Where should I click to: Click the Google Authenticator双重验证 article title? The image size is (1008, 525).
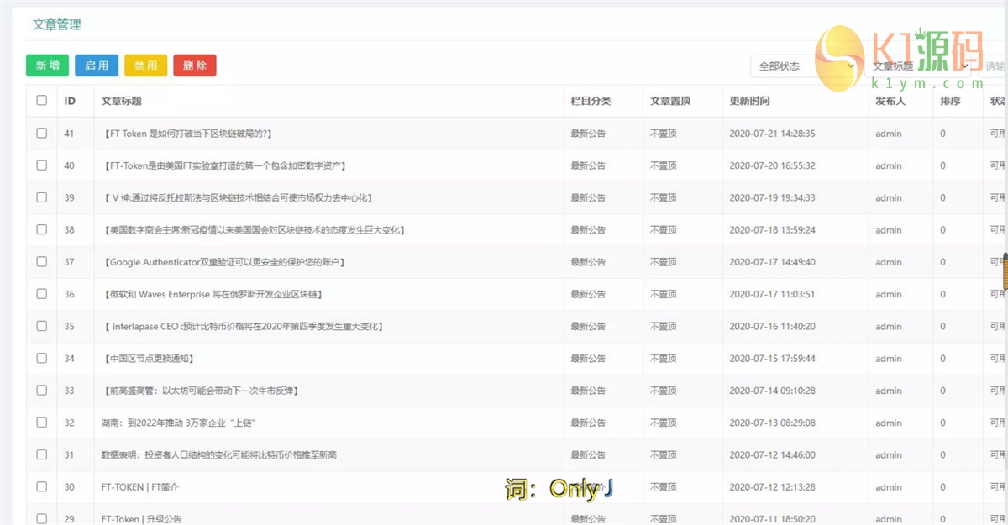(x=224, y=262)
